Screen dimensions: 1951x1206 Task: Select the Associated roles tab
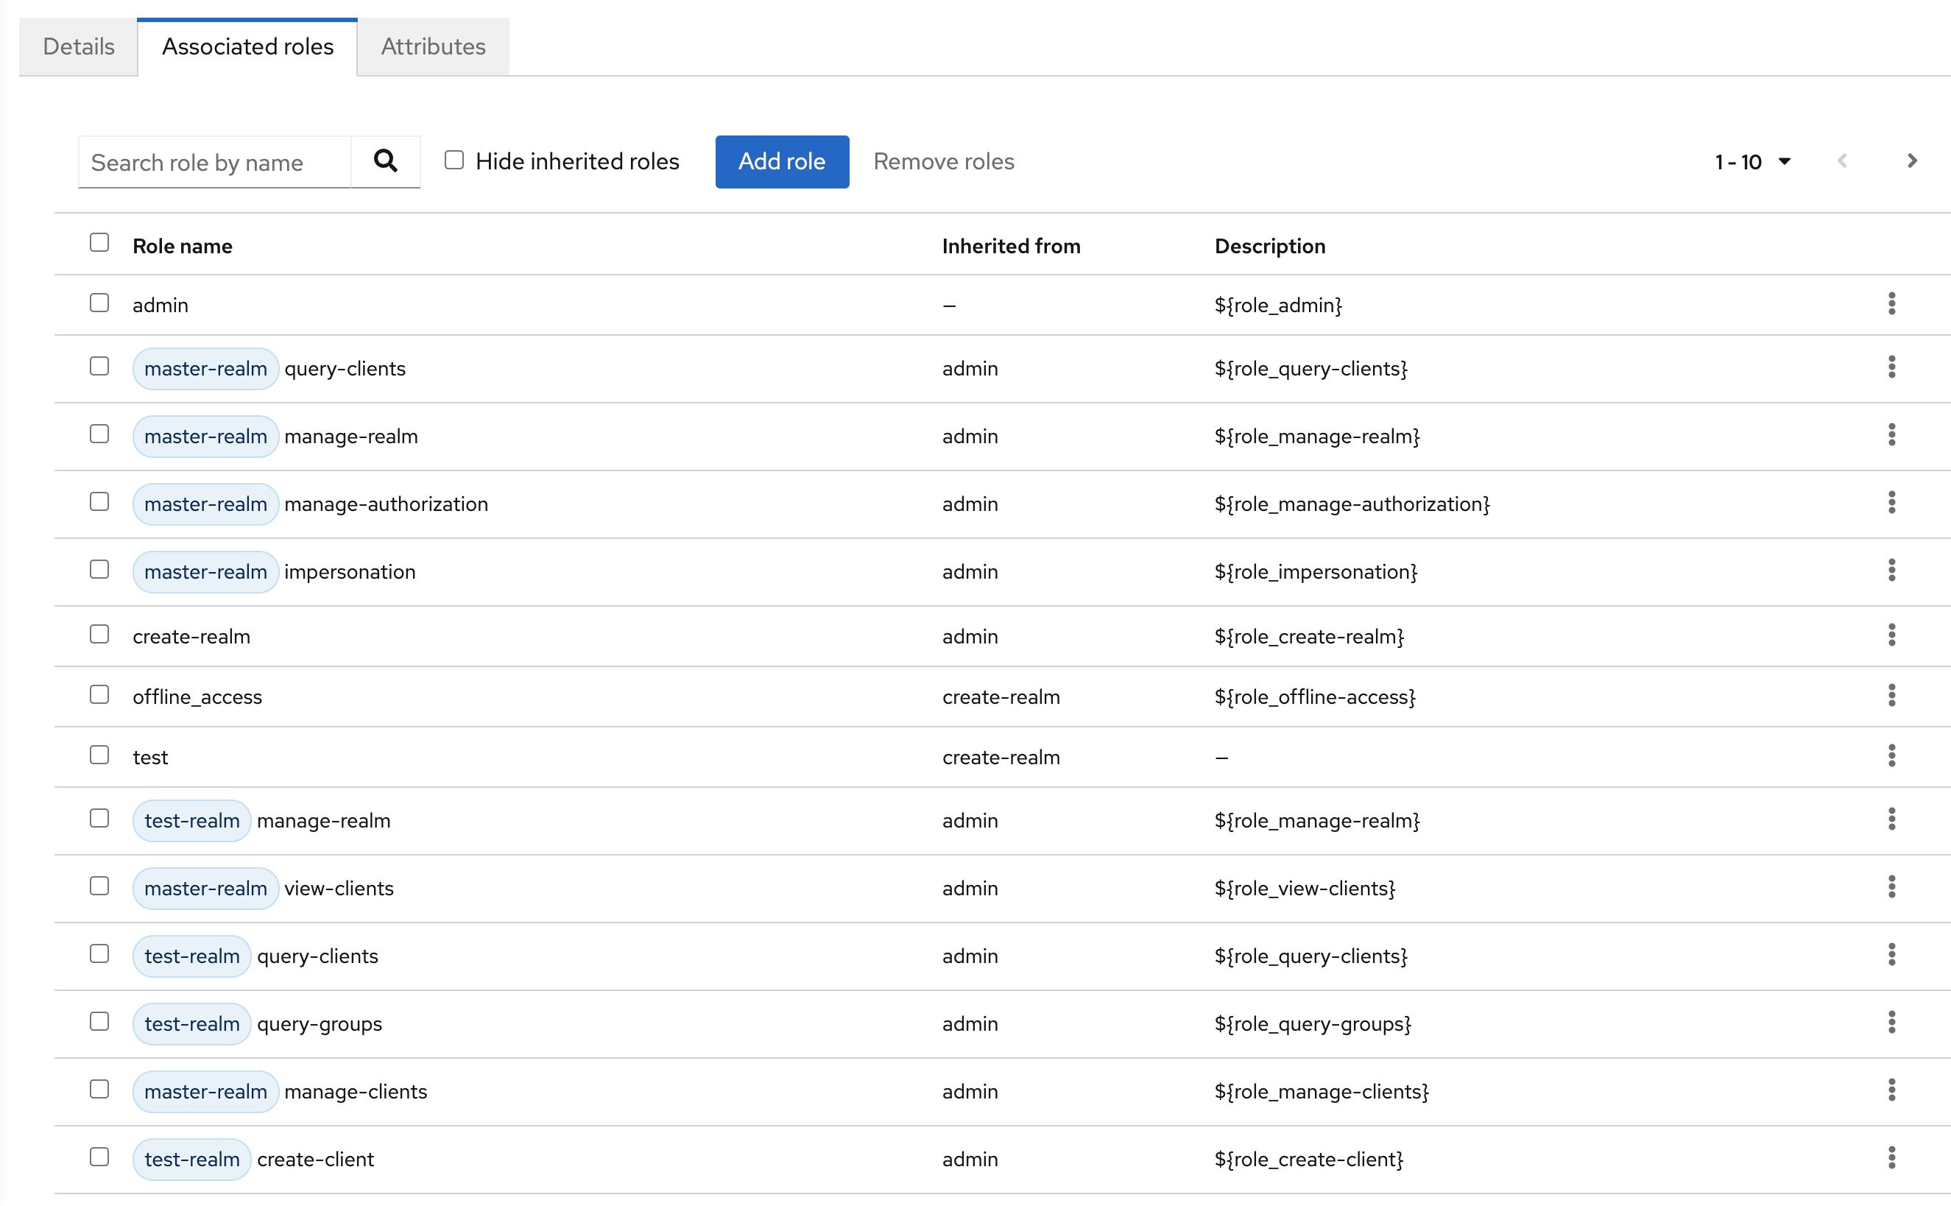point(247,47)
